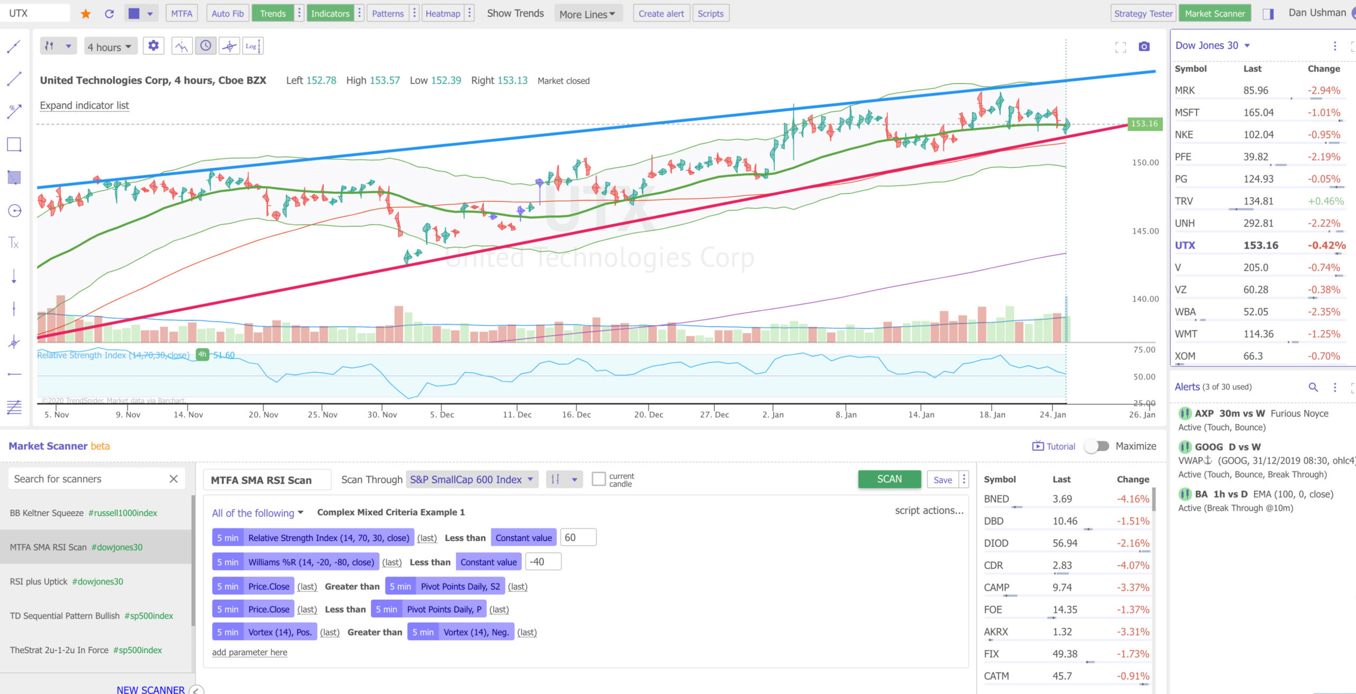Select the percent change arrow tool
1356x694 pixels.
[14, 112]
